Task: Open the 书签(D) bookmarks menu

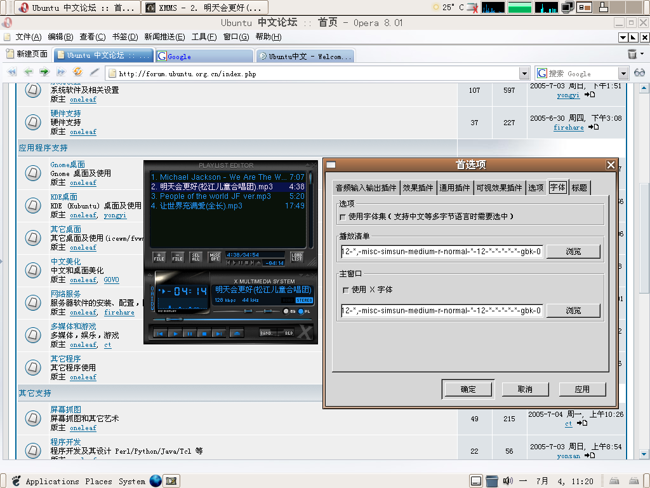Action: 125,37
